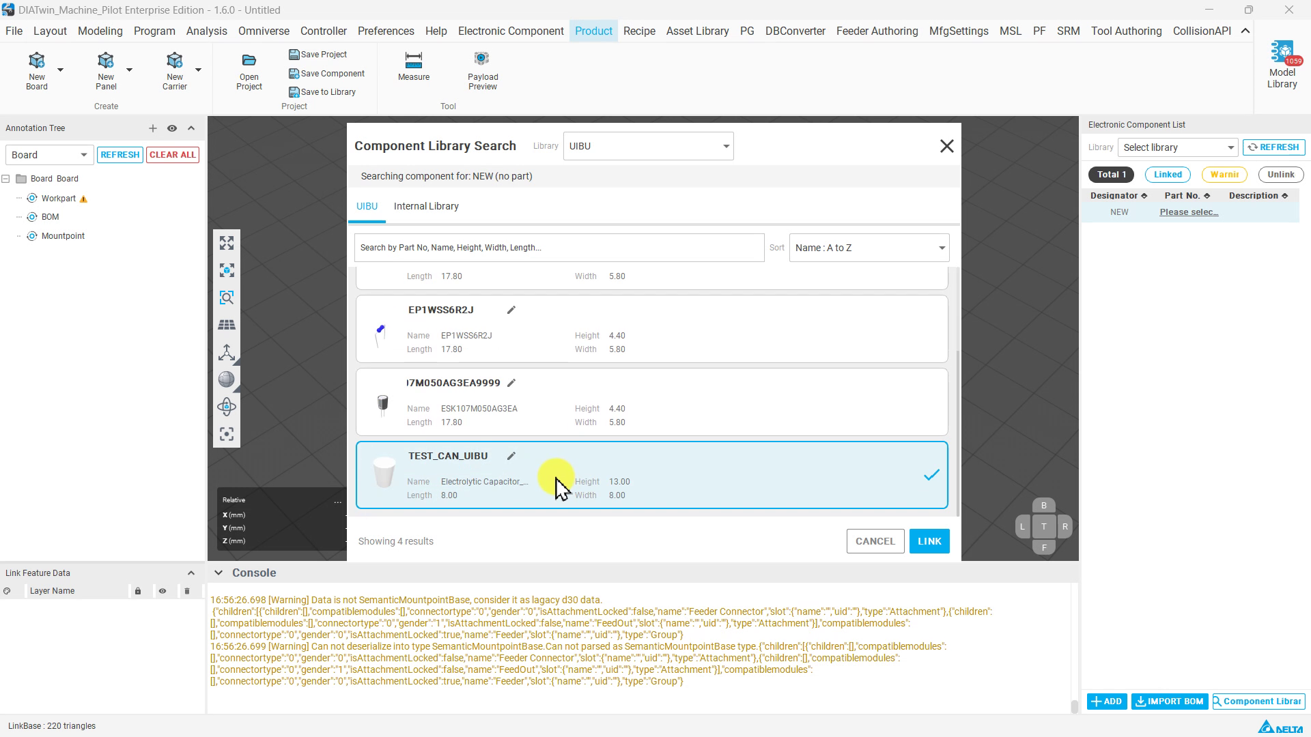
Task: Open the Relative panel options ellipsis
Action: tap(337, 502)
